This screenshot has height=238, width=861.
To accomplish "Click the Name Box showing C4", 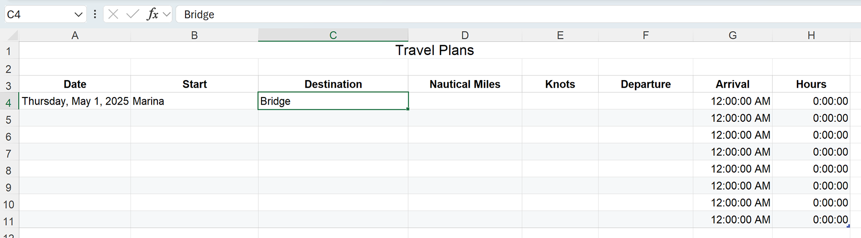I will (x=38, y=14).
